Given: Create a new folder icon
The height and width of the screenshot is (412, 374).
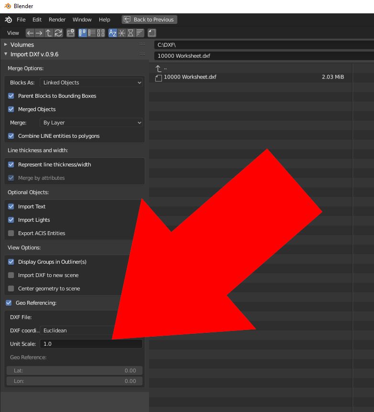Looking at the screenshot, I should [71, 33].
